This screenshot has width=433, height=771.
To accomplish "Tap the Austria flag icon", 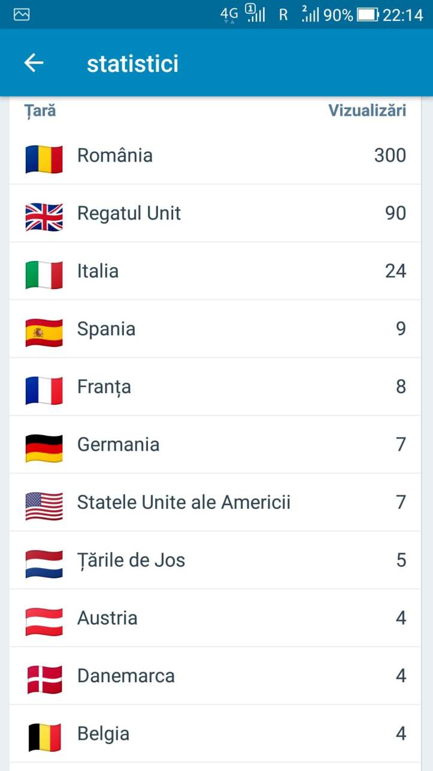I will point(44,622).
